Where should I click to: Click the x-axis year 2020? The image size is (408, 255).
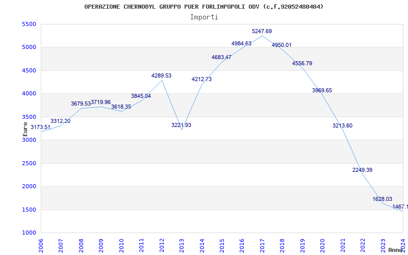coord(322,246)
